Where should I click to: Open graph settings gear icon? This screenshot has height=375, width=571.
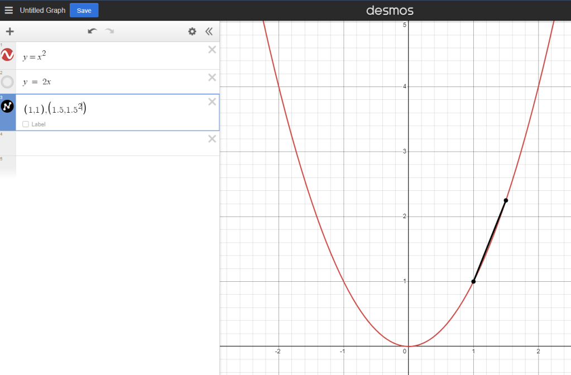(x=192, y=31)
